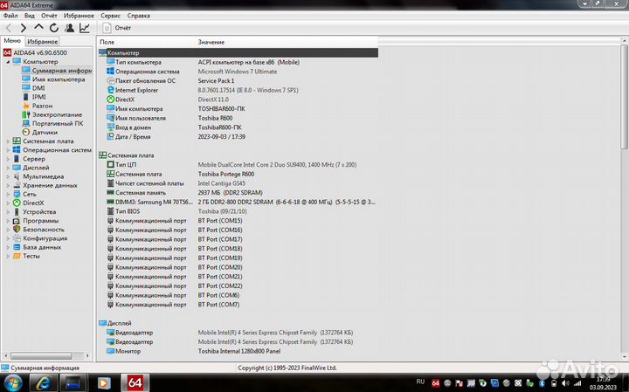629x392 pixels.
Task: Click the Безопасность shield icon
Action: (x=17, y=230)
